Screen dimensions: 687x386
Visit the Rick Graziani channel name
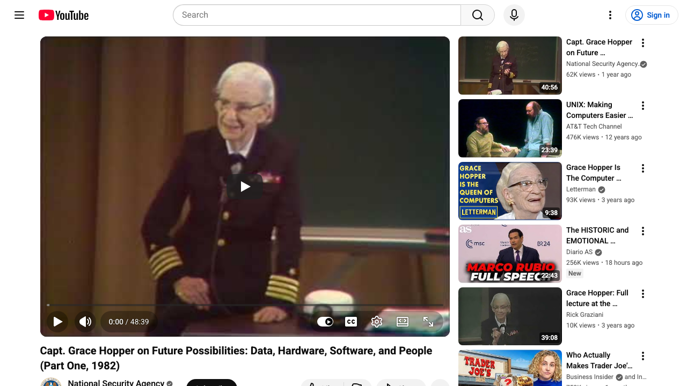click(584, 315)
